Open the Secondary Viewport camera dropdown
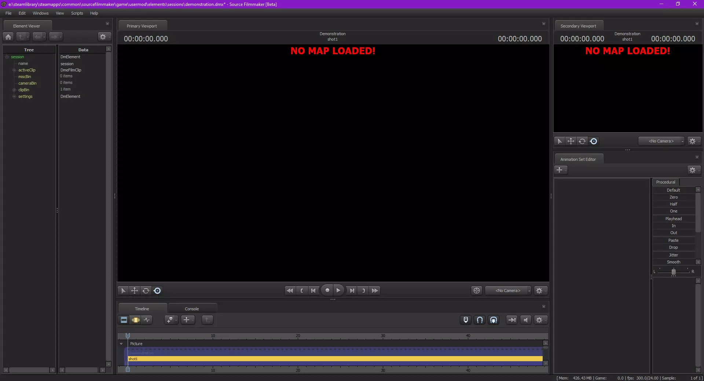The image size is (704, 381). (x=661, y=141)
